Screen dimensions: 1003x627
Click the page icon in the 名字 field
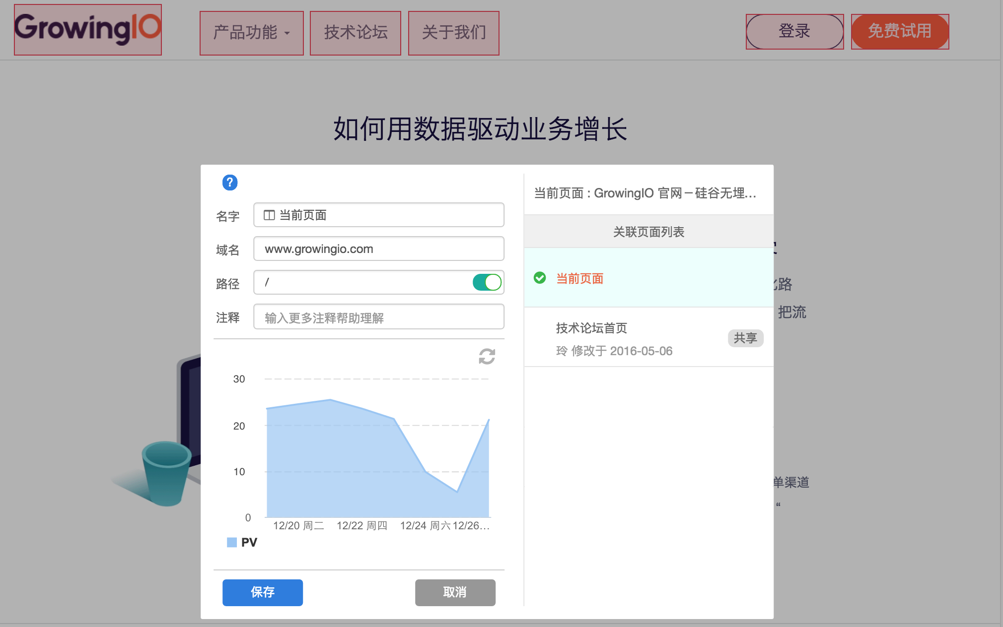coord(269,215)
